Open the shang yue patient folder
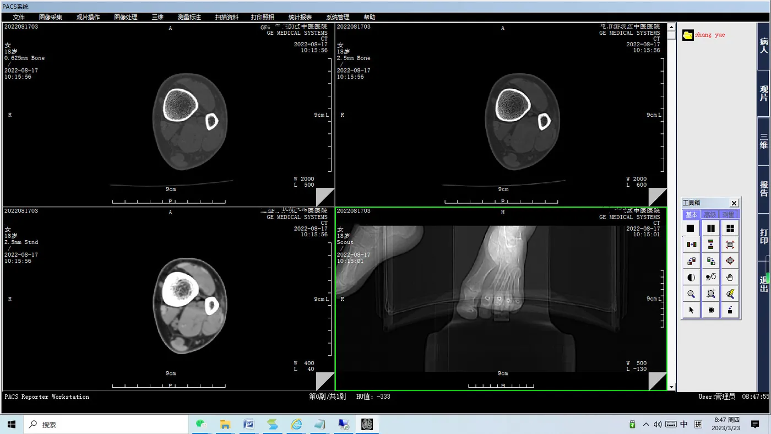The image size is (771, 434). (x=703, y=35)
